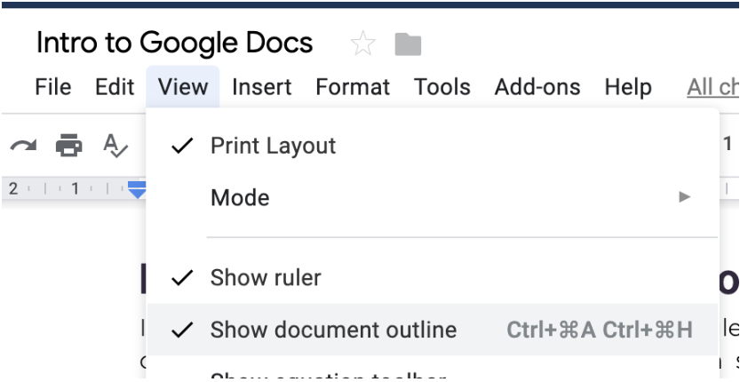Viewport: 748px width, 382px height.
Task: Toggle Show document outline off
Action: [433, 330]
